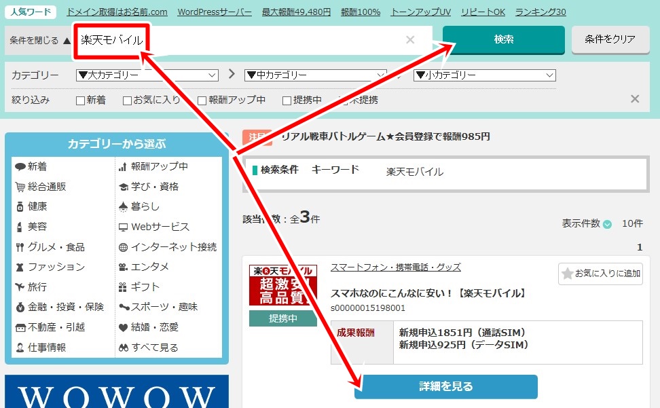Collapse conditions via 条件を閉じる

tap(40, 40)
